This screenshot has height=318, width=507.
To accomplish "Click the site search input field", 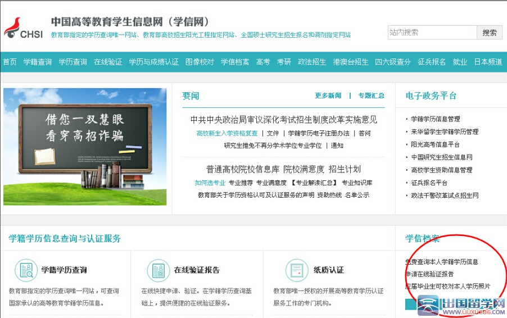I will [432, 33].
